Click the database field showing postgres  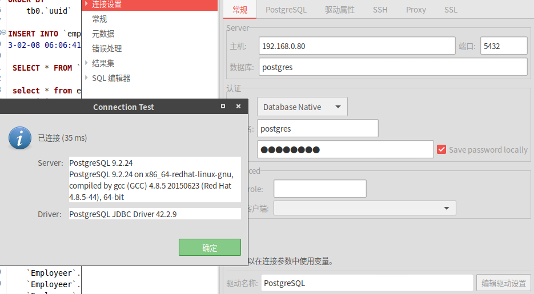[x=393, y=67]
